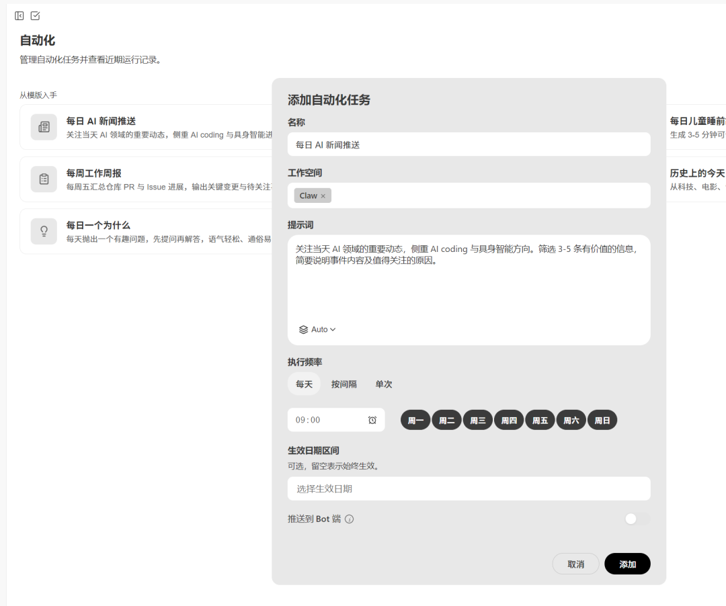Click the newspaper icon for daily AI news

click(44, 127)
